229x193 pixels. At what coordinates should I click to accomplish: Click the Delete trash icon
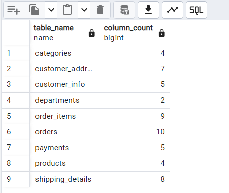click(x=100, y=10)
